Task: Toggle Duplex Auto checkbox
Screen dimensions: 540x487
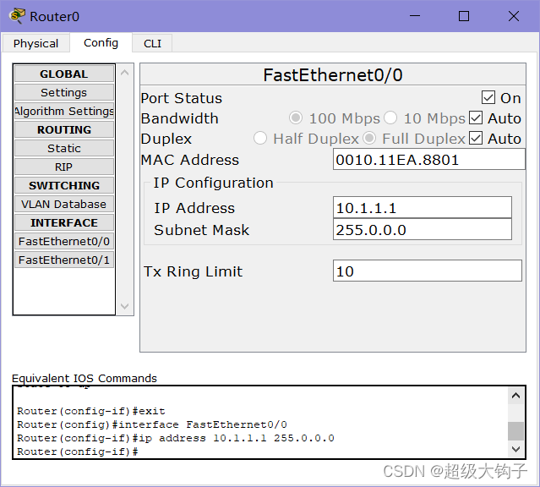Action: click(476, 138)
